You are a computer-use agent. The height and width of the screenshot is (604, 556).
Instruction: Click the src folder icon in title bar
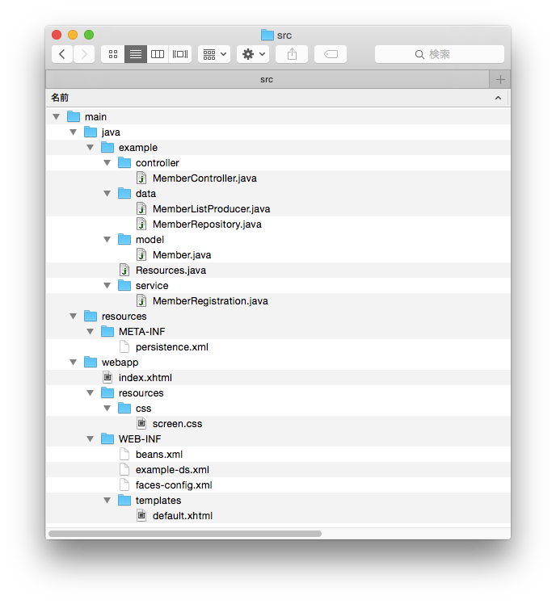[x=267, y=35]
